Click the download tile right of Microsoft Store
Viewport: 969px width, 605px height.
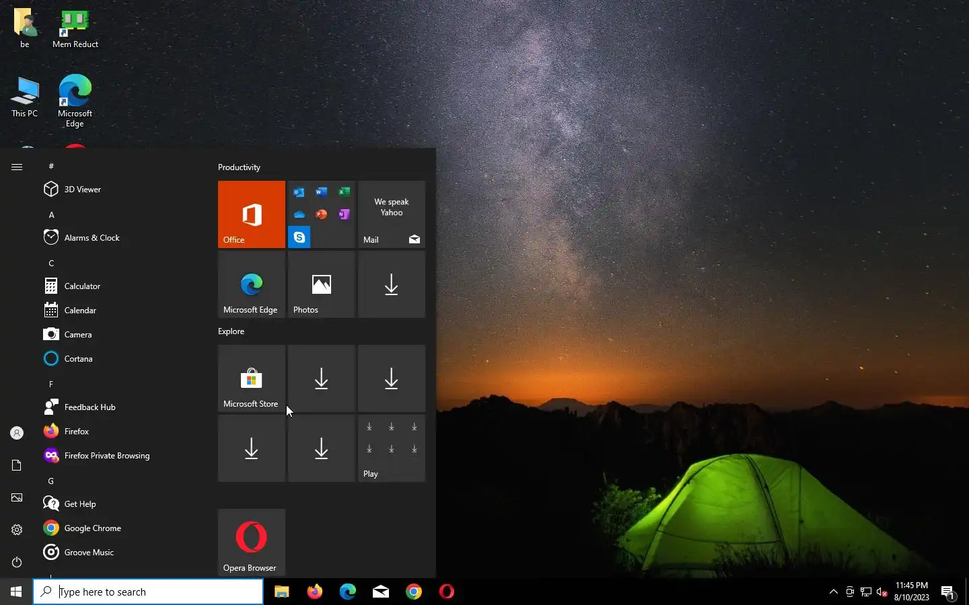click(322, 378)
